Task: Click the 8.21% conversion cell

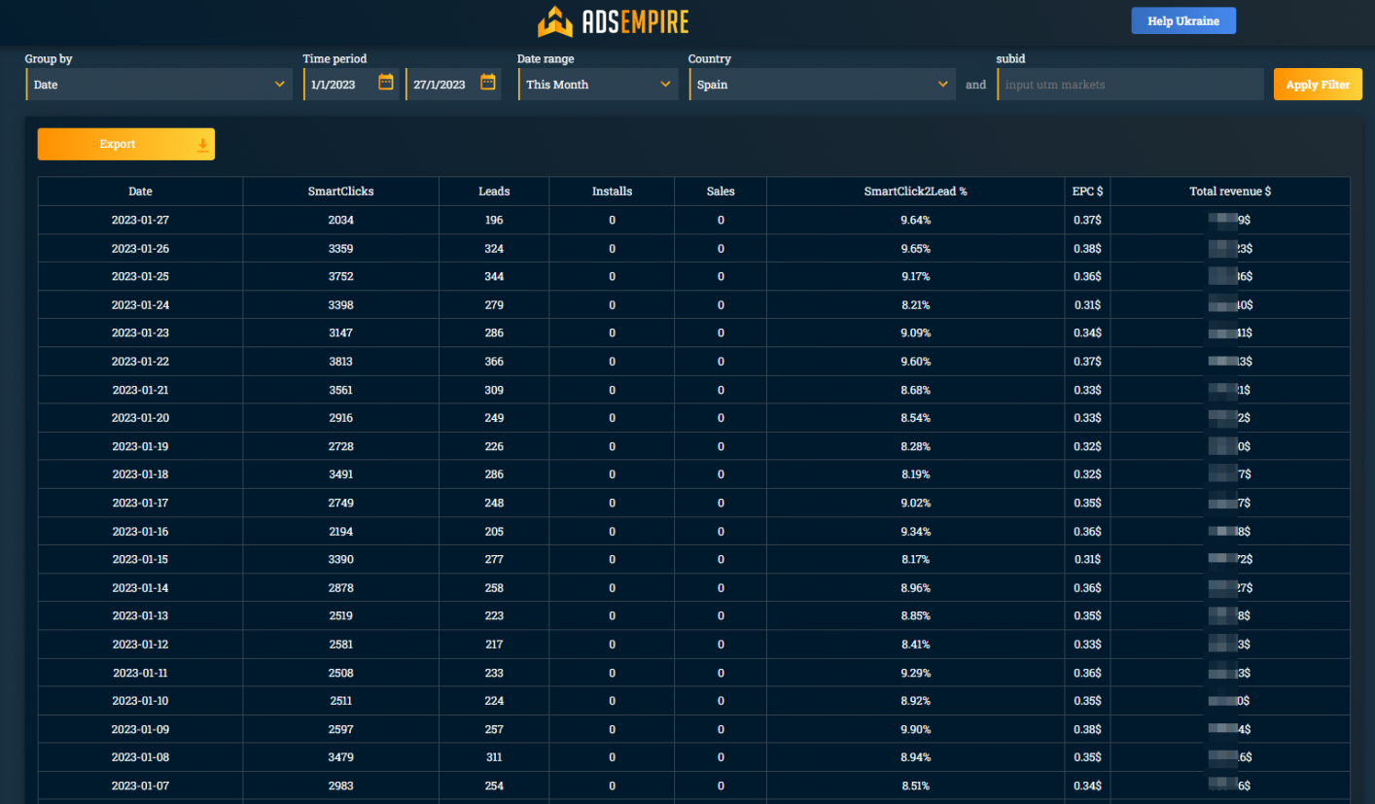Action: tap(915, 304)
